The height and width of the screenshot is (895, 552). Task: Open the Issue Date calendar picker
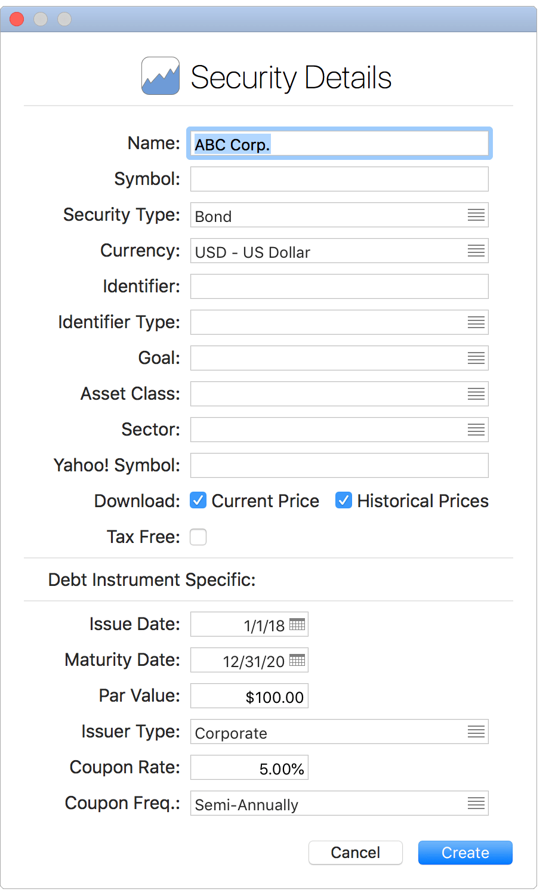tap(297, 624)
